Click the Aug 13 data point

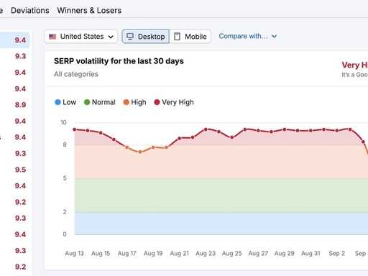[75, 129]
